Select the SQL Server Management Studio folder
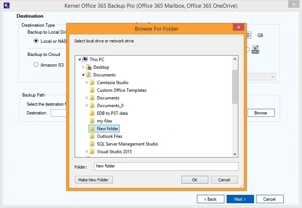Image resolution: width=302 pixels, height=208 pixels. coord(128,144)
